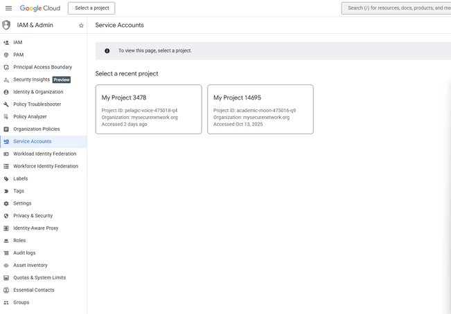Click the Principal Access Boundary icon
Viewport: 451px width, 314px height.
coord(6,67)
